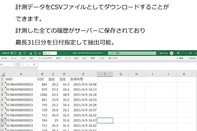The height and width of the screenshot is (131, 197).
Task: Click the print preview document icon
Action: pos(31,53)
